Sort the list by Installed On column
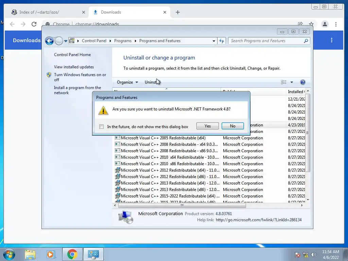The height and width of the screenshot is (261, 348). tap(296, 92)
